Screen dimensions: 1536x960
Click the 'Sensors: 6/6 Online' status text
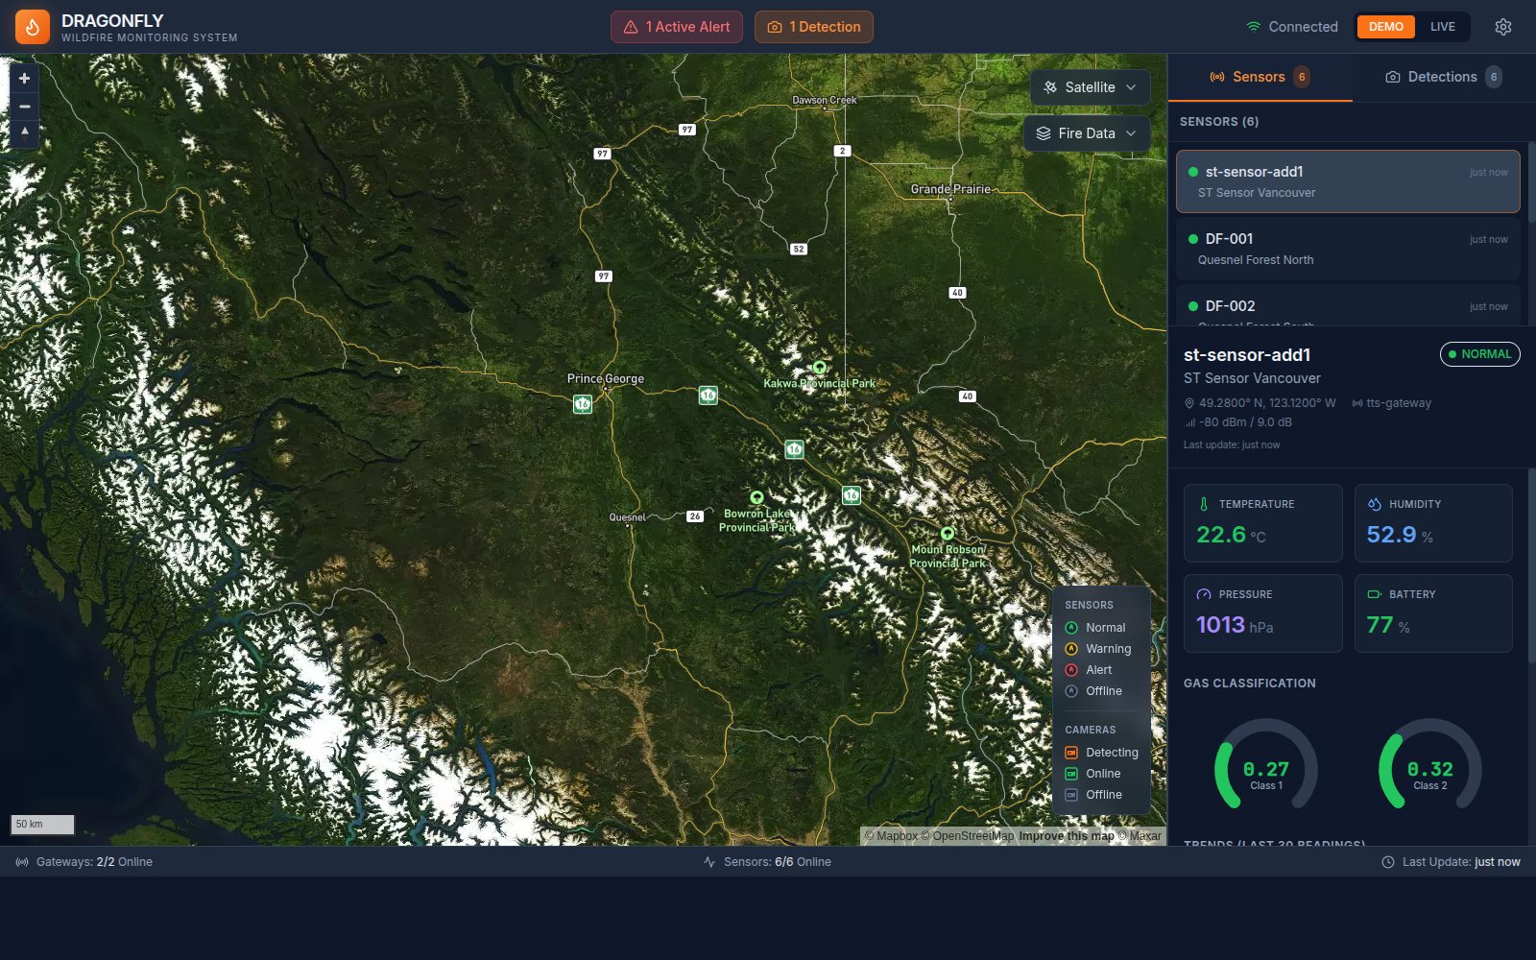tap(778, 862)
